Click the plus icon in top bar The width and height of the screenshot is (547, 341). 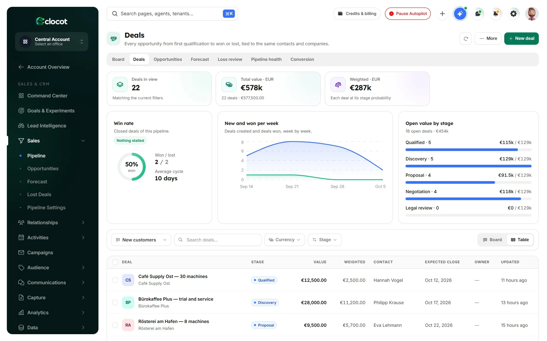pyautogui.click(x=442, y=14)
